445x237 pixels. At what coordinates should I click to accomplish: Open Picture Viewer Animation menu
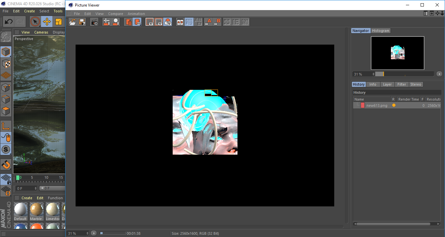point(136,14)
